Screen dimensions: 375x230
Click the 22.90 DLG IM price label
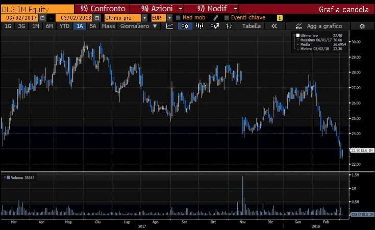tap(362, 150)
